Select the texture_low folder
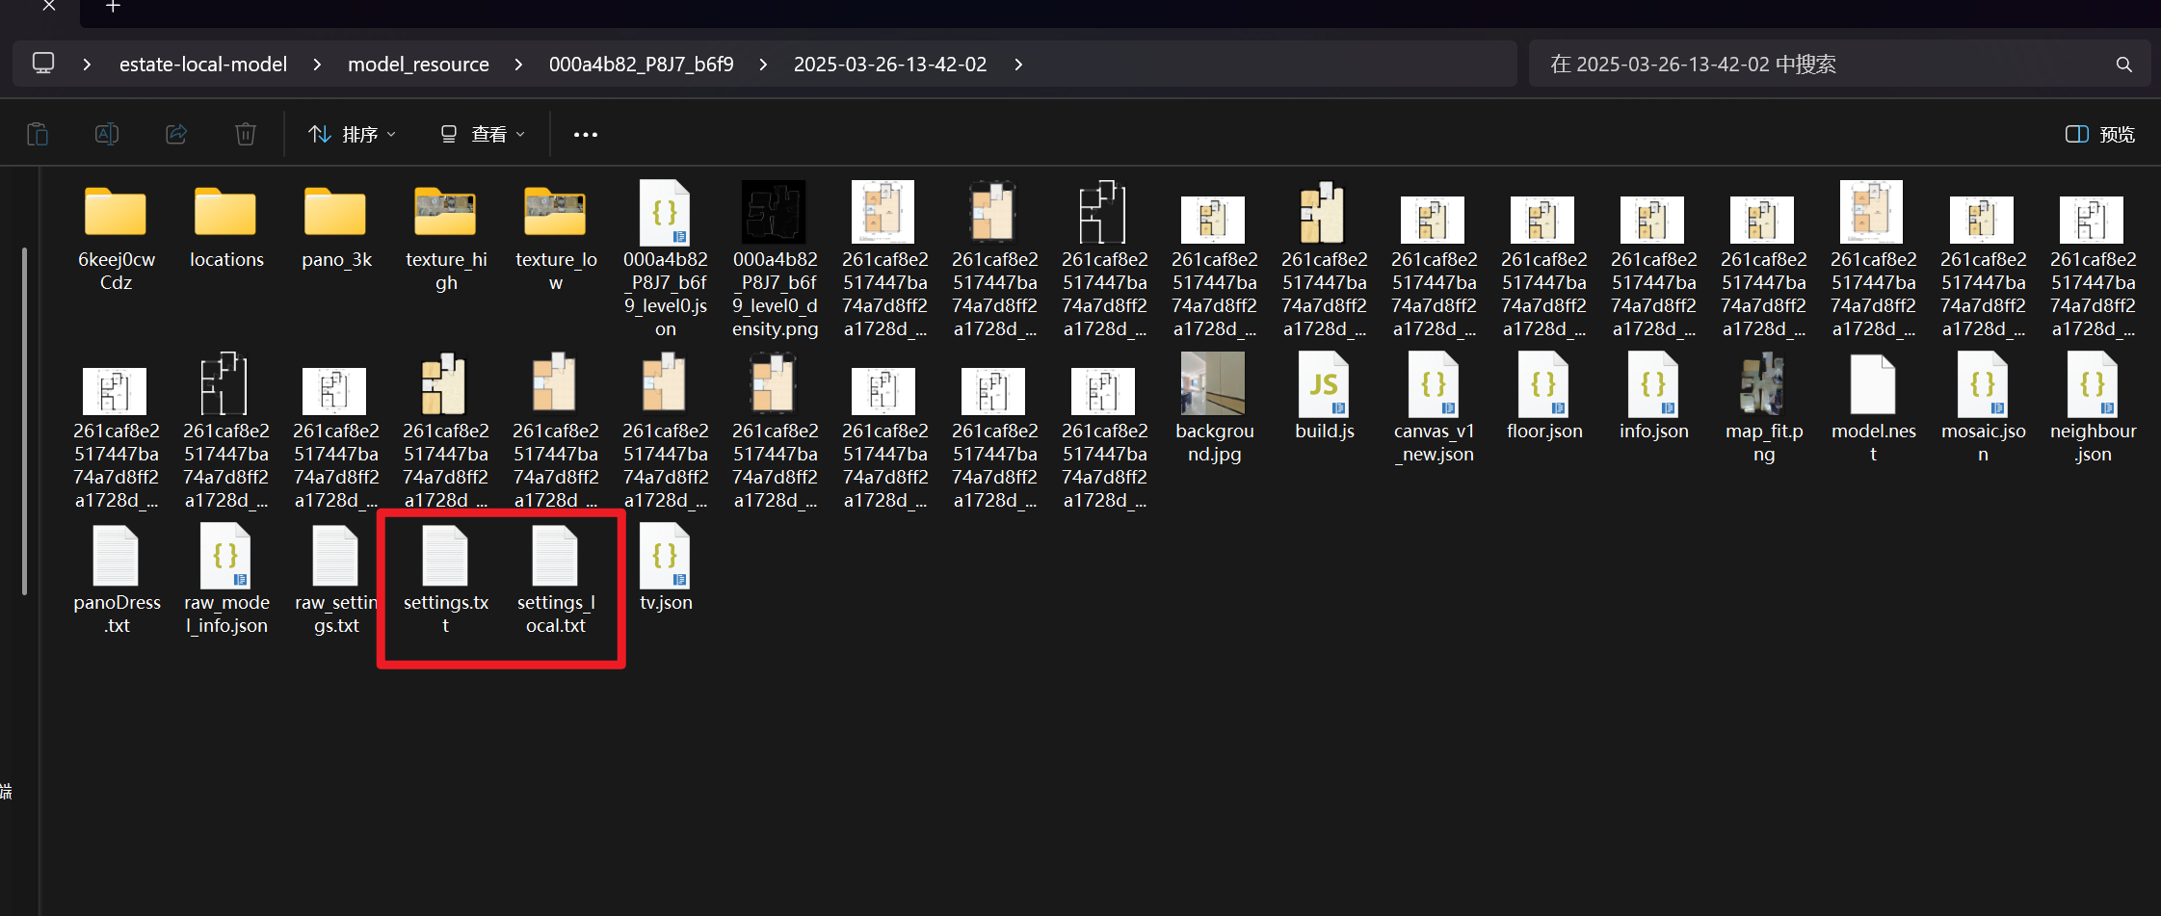 pos(556,238)
